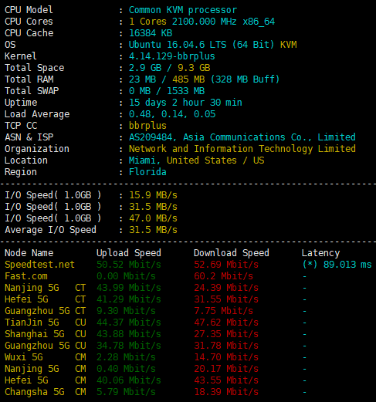This screenshot has width=376, height=402.
Task: Select the 'Changsha 5G CM' node name
Action: (x=46, y=392)
